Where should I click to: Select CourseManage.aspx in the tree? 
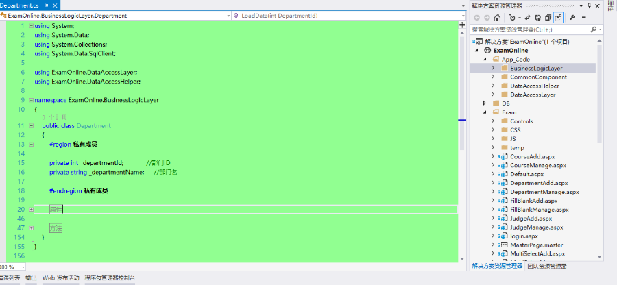pyautogui.click(x=538, y=166)
